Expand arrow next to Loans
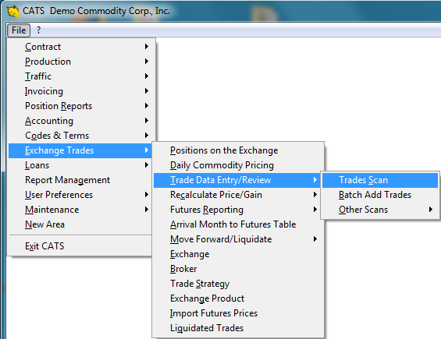 pos(147,165)
